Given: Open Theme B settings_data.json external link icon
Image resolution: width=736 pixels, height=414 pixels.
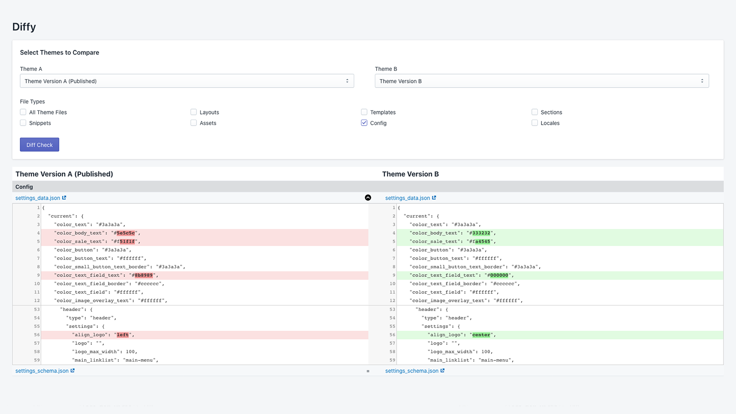Looking at the screenshot, I should coord(435,197).
